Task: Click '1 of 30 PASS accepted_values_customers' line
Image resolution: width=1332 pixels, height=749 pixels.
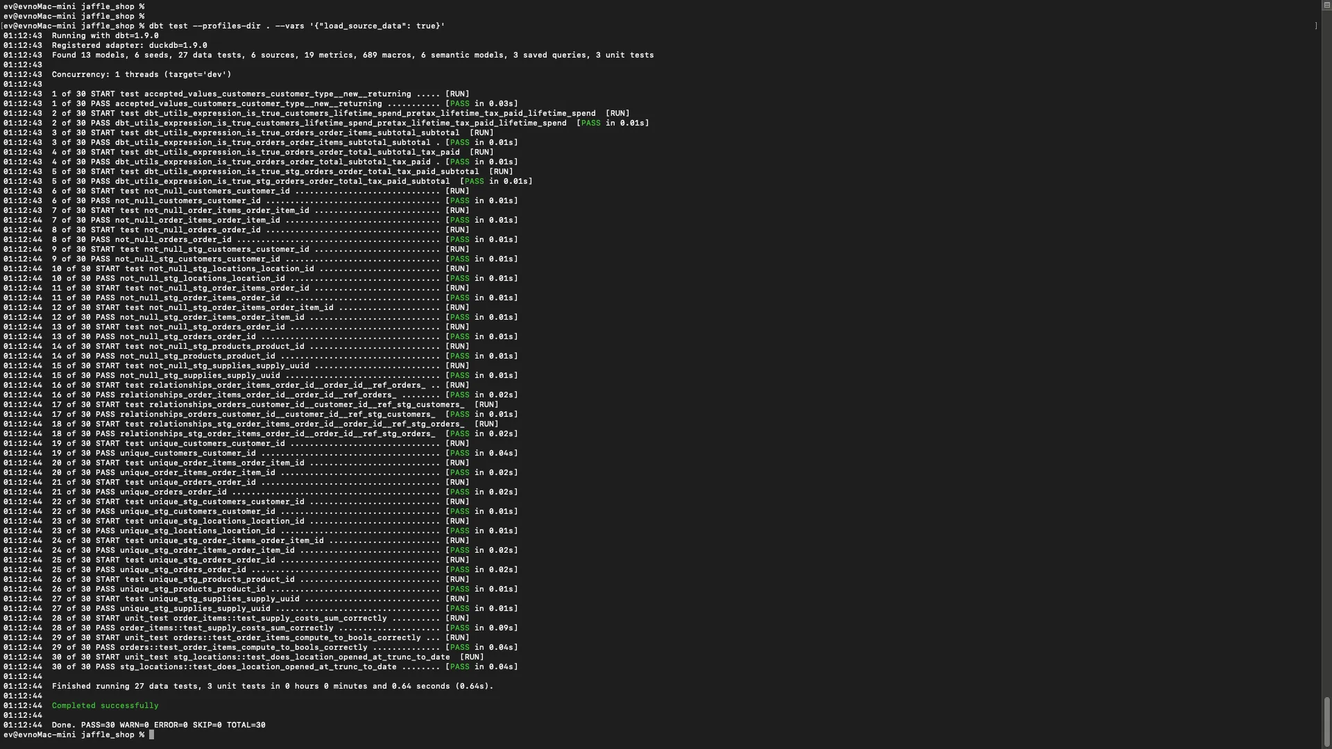Action: coord(285,103)
